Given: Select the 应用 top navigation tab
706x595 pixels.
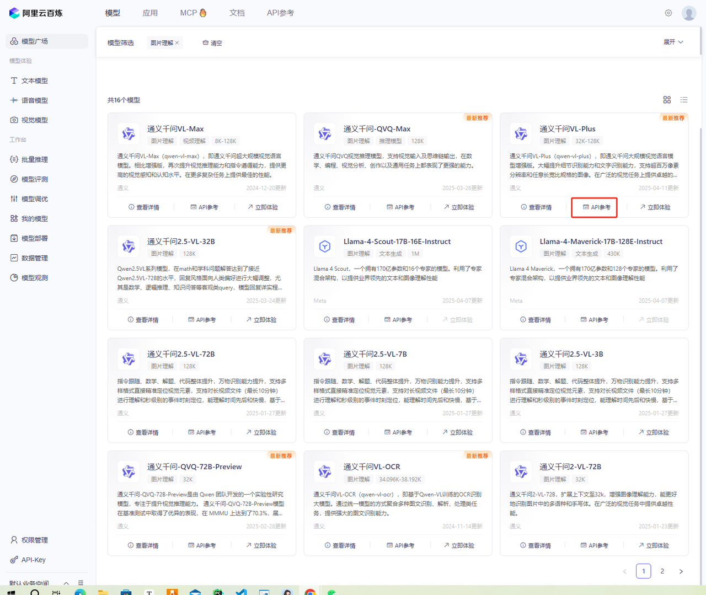Looking at the screenshot, I should coord(150,13).
